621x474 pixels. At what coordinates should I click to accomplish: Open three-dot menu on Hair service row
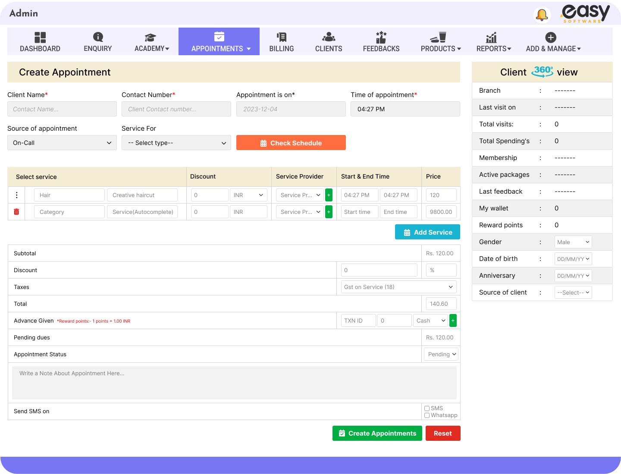(16, 195)
